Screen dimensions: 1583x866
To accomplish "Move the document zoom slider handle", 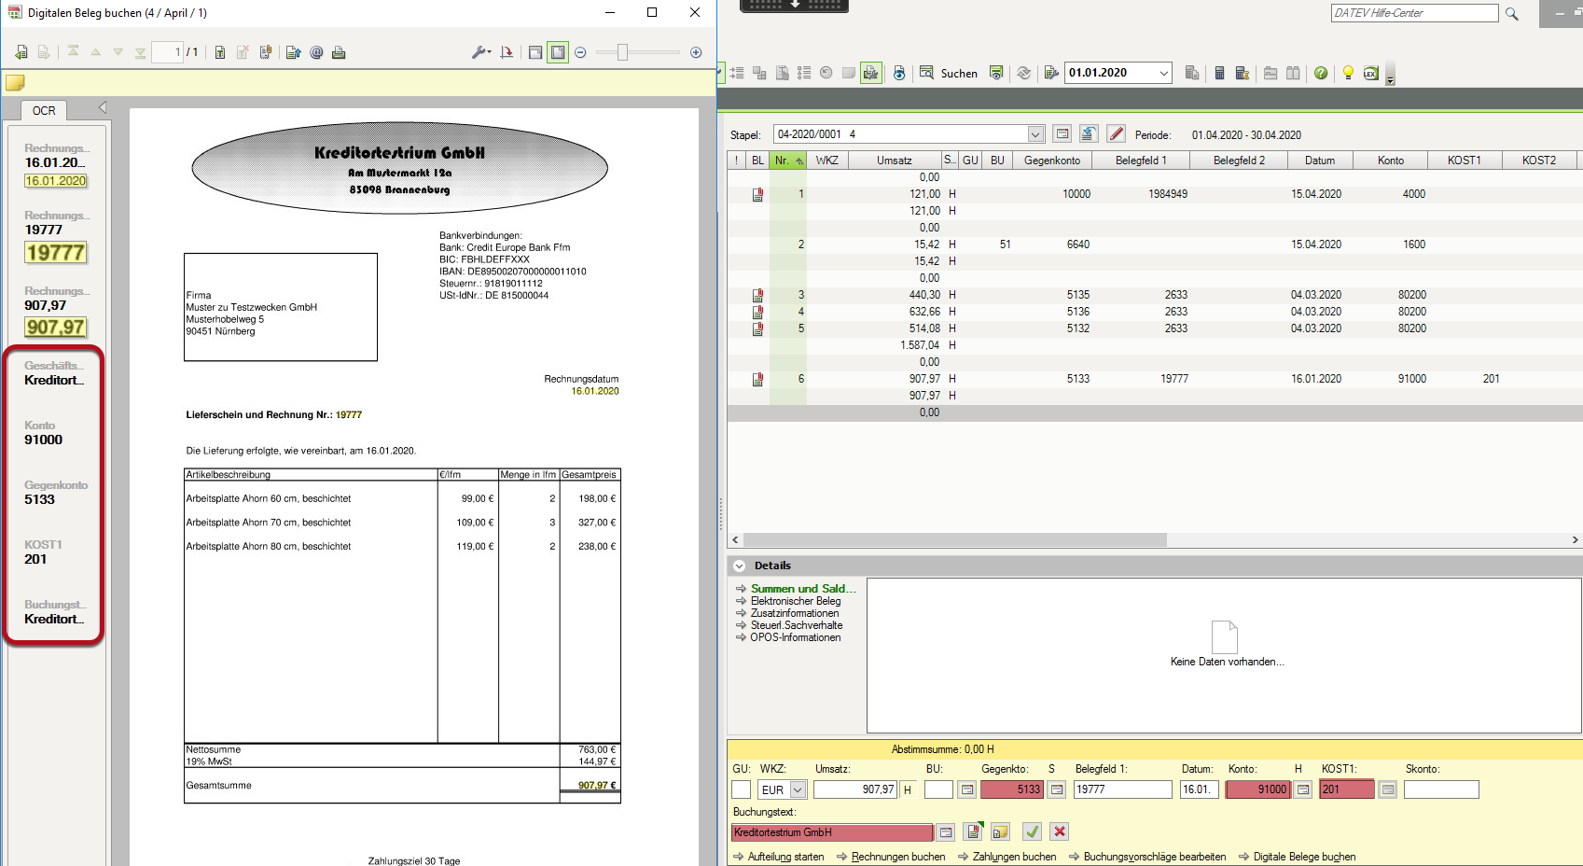I will (x=622, y=53).
